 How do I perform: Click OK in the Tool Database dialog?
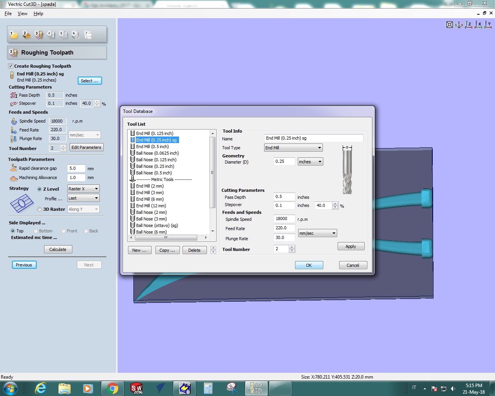[x=309, y=265]
